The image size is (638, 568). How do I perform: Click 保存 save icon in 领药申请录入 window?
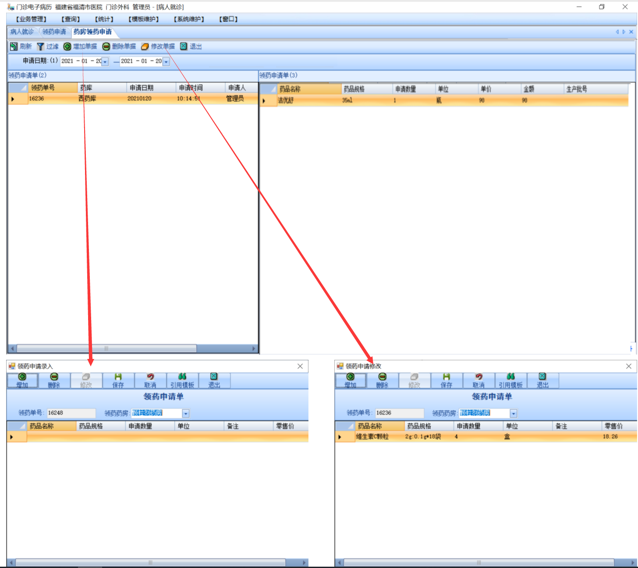point(118,376)
